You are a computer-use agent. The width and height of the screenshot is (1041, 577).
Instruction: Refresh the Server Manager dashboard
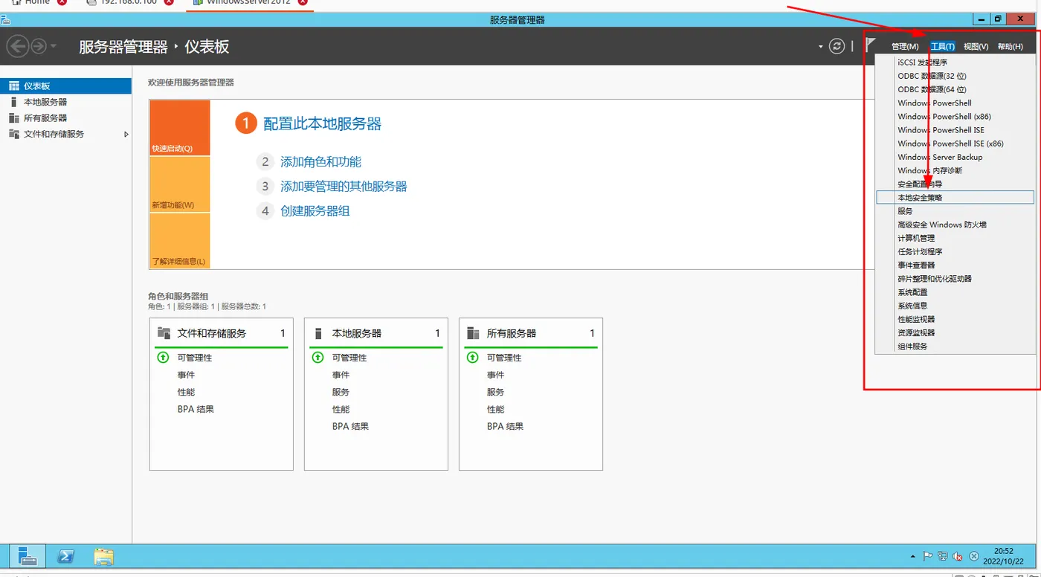(837, 46)
